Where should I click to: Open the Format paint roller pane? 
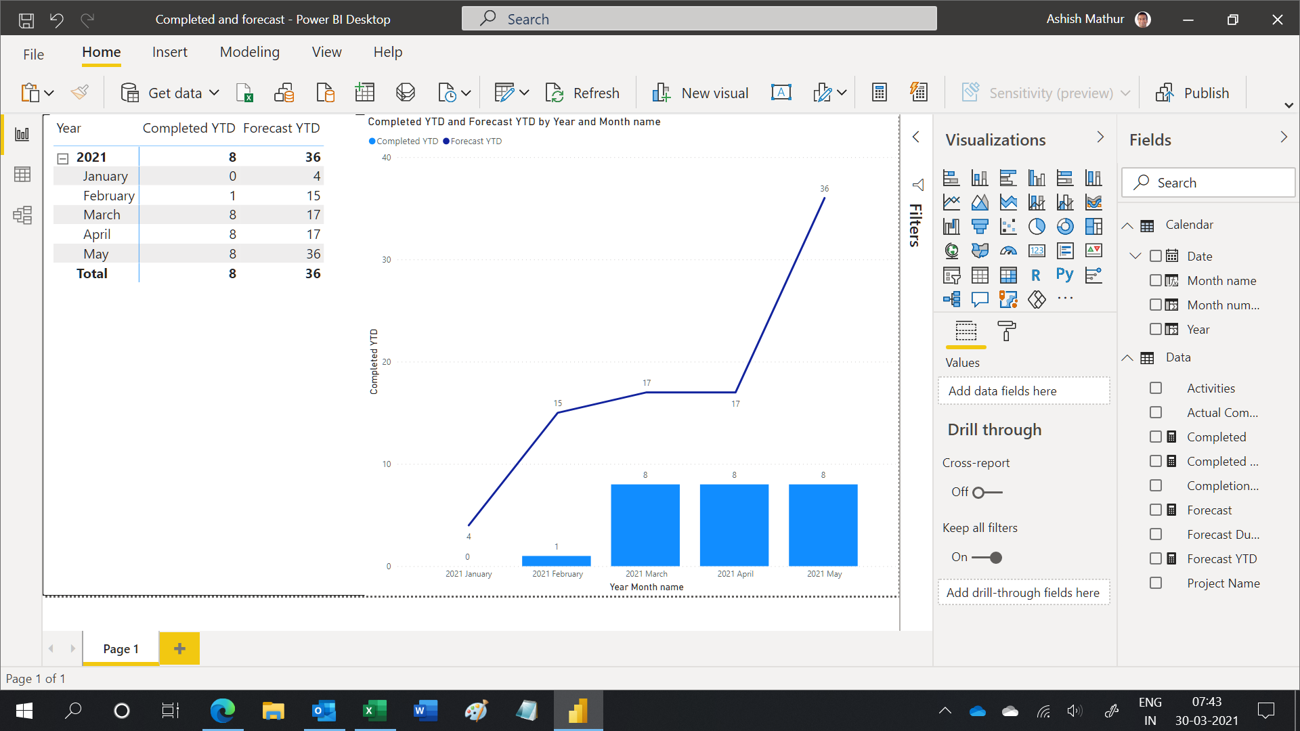[1007, 331]
